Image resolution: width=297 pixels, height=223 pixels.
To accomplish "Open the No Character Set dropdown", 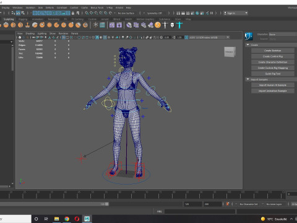I will coord(249,204).
